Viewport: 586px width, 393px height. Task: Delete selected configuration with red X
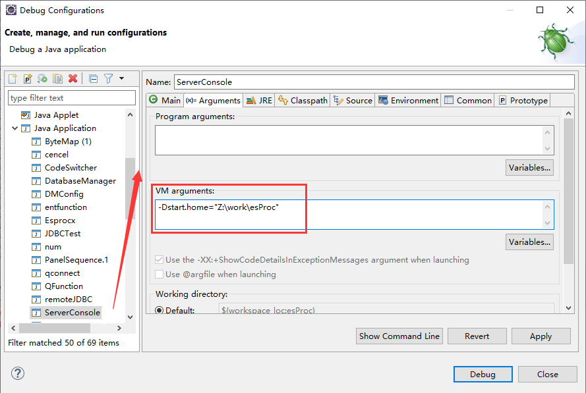coord(73,79)
